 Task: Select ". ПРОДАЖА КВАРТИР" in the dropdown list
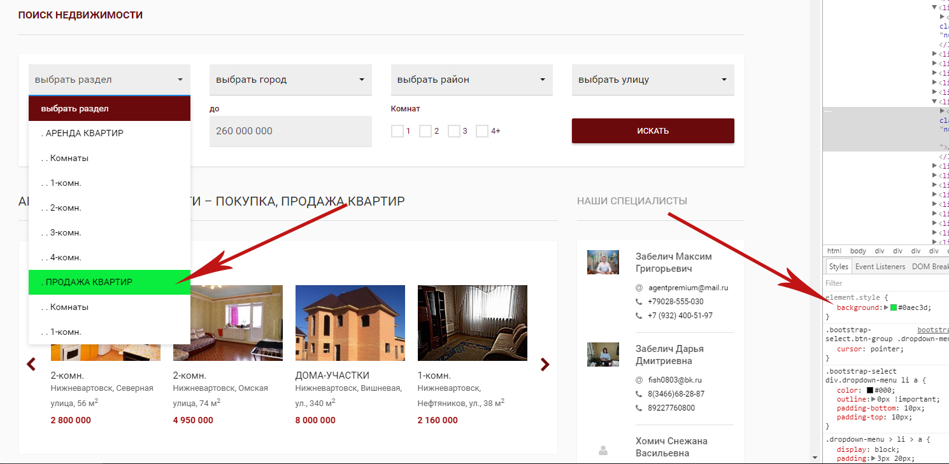pyautogui.click(x=109, y=282)
